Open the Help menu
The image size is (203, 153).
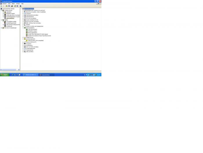22,4
